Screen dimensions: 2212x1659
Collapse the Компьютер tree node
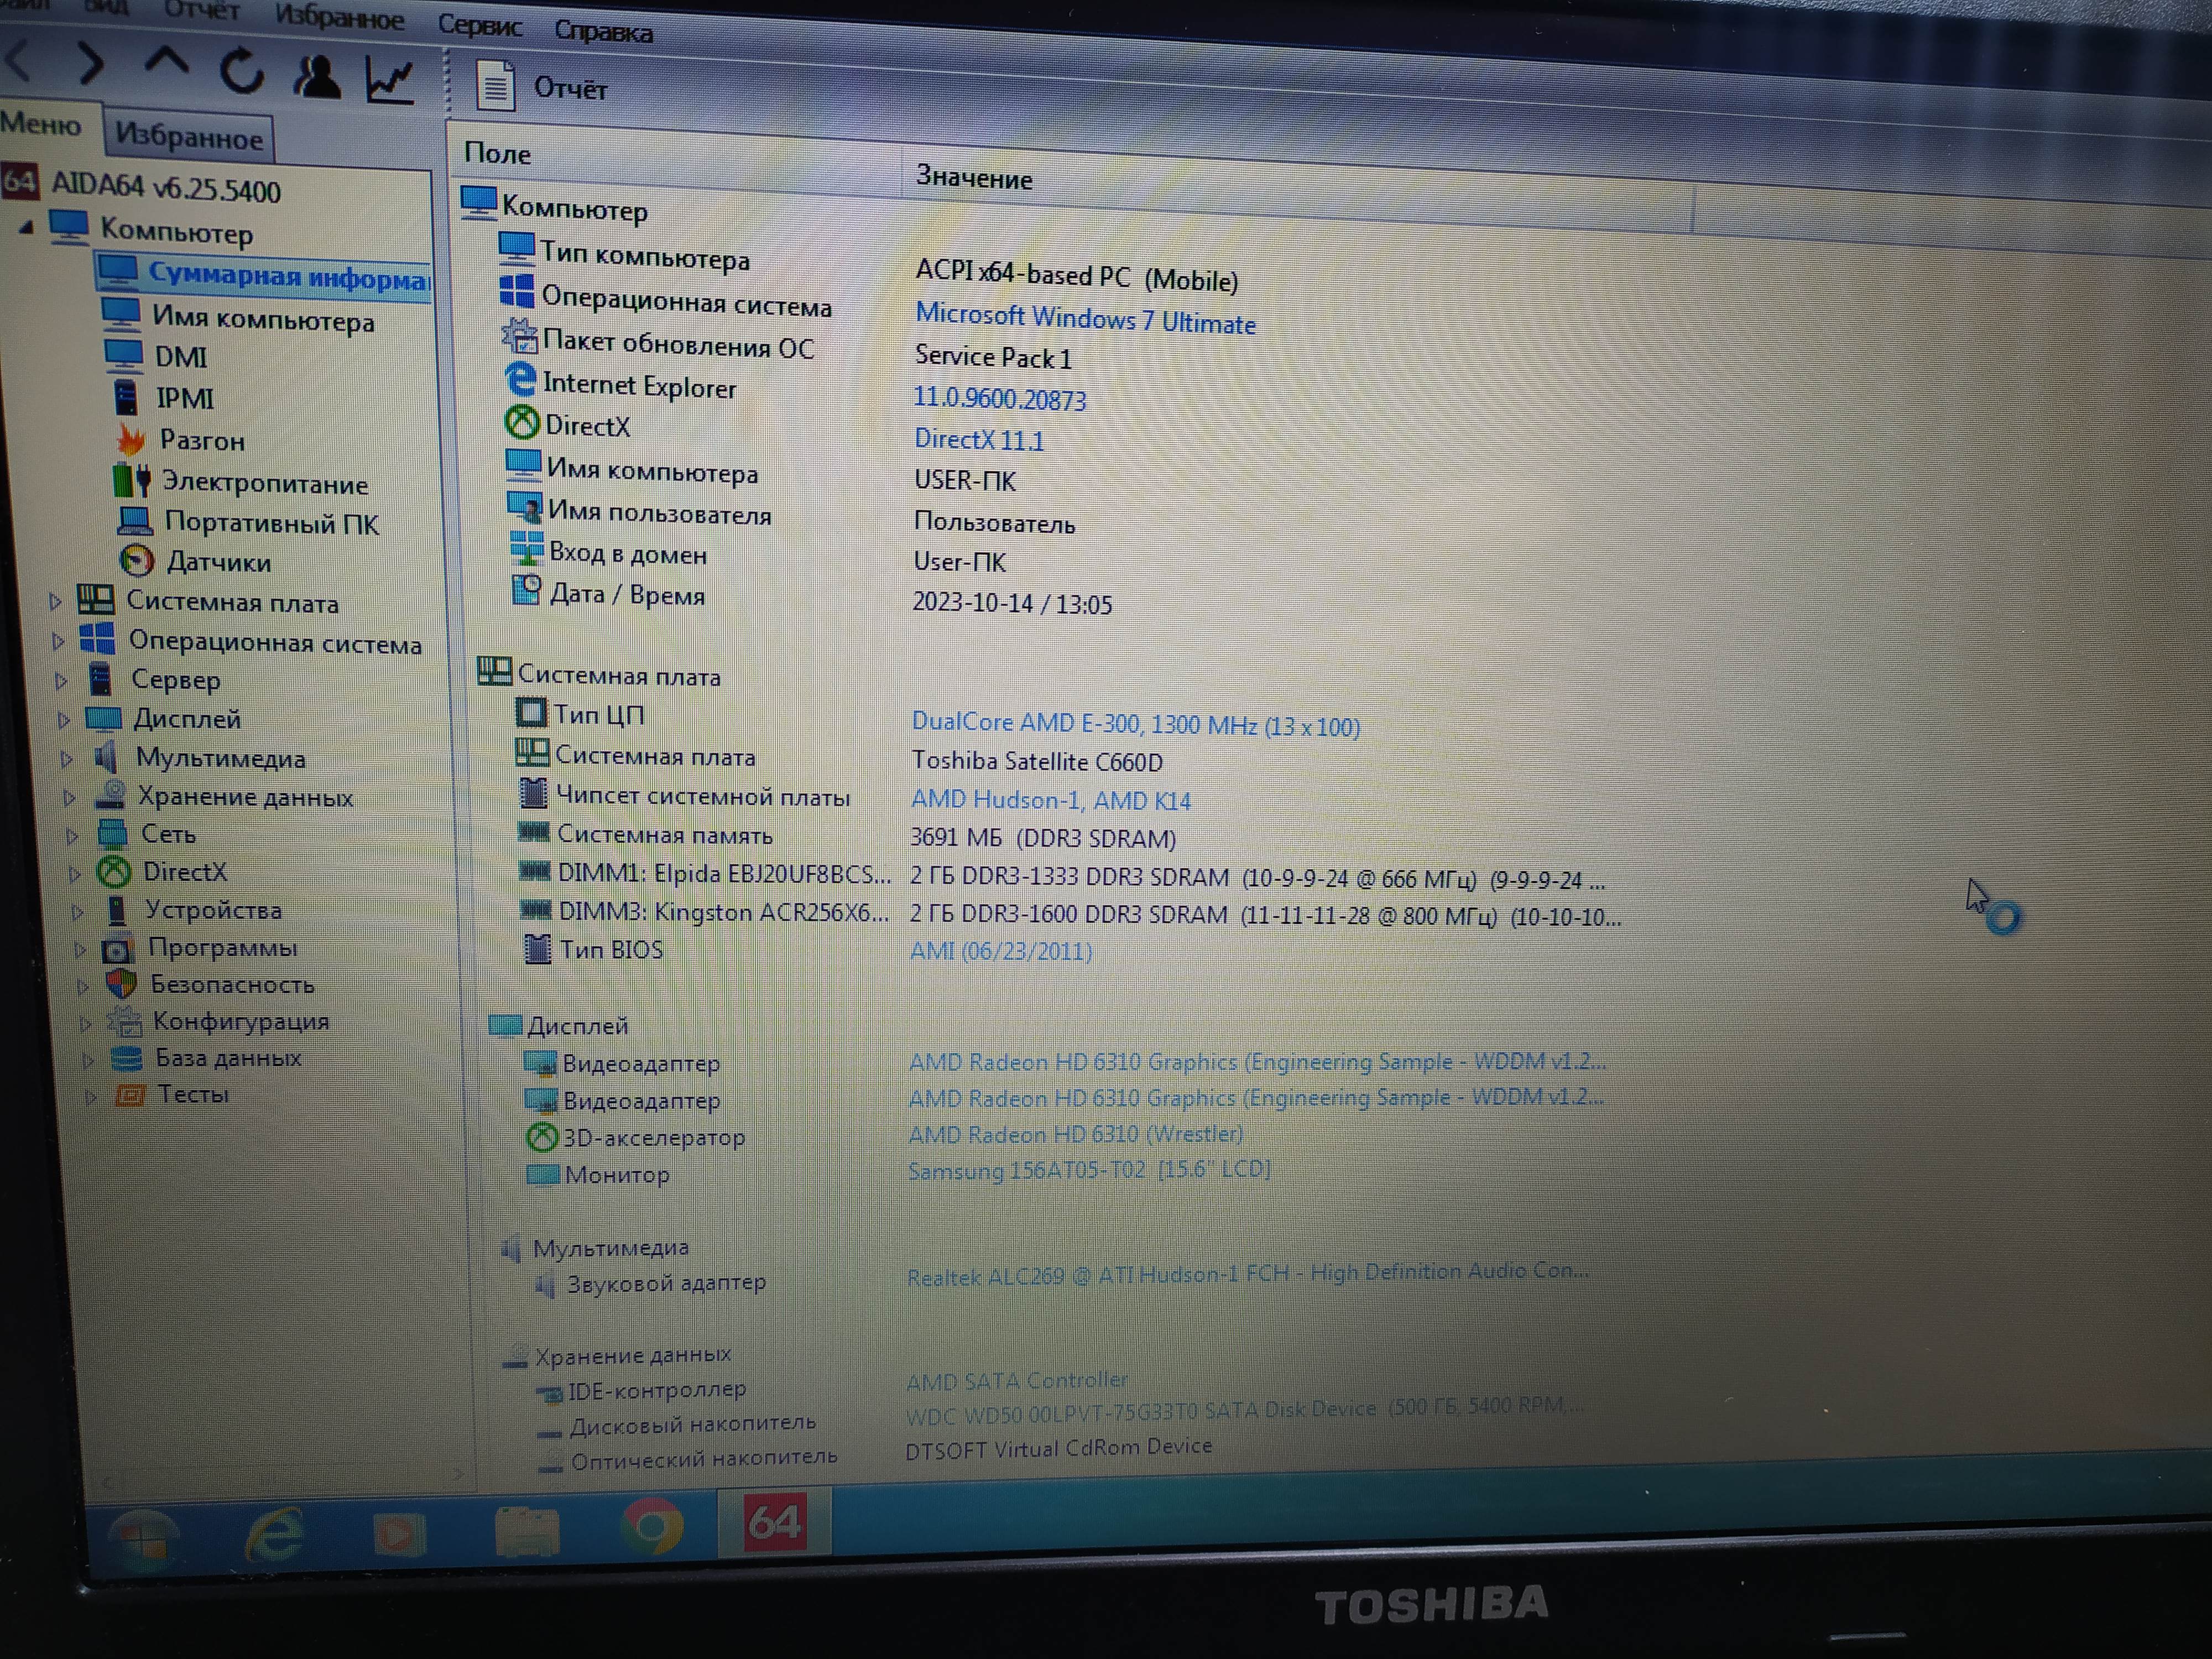(26, 228)
